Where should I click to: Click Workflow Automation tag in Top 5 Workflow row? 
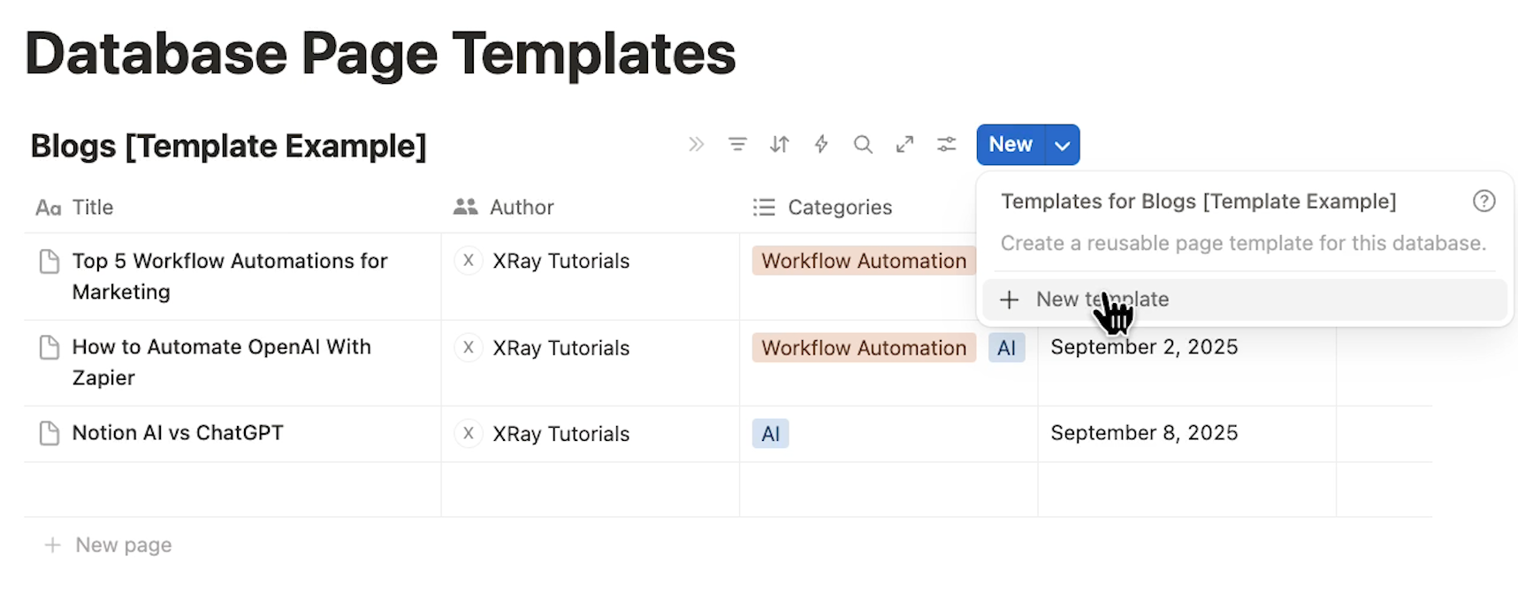pyautogui.click(x=864, y=261)
